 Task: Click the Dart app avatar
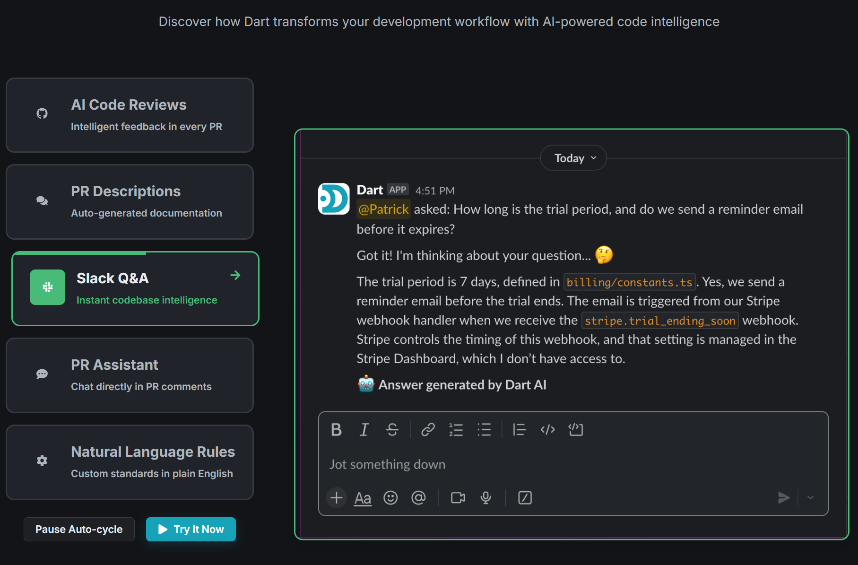[334, 199]
